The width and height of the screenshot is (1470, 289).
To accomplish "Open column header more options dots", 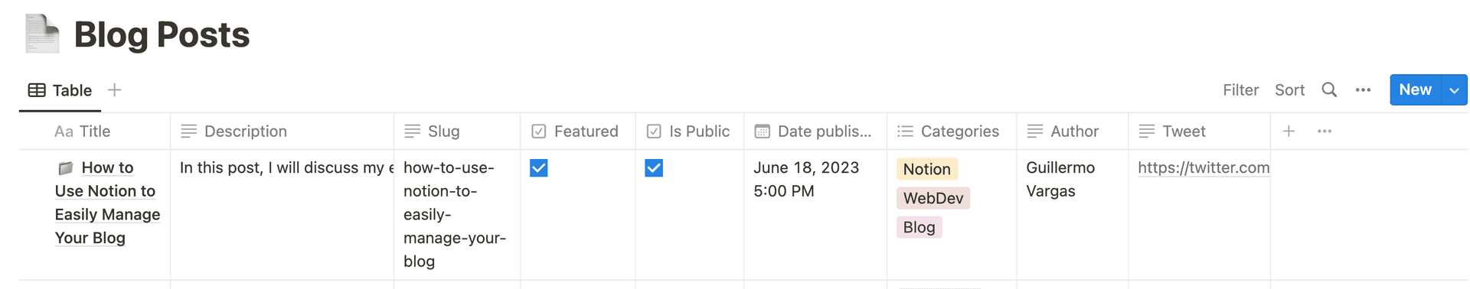I will 1325,132.
